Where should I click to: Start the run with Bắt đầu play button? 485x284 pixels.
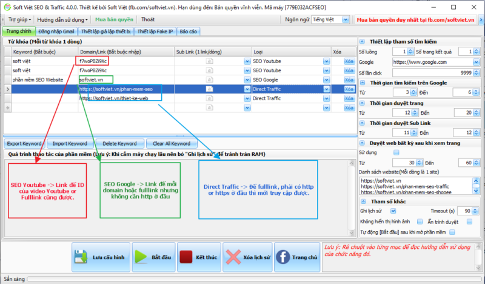click(x=153, y=257)
